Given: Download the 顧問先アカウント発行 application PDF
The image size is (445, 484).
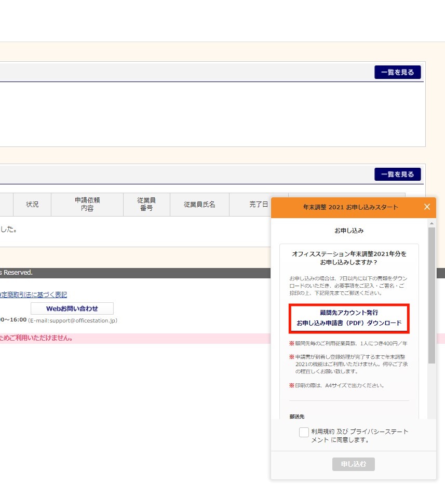Looking at the screenshot, I should (x=349, y=318).
